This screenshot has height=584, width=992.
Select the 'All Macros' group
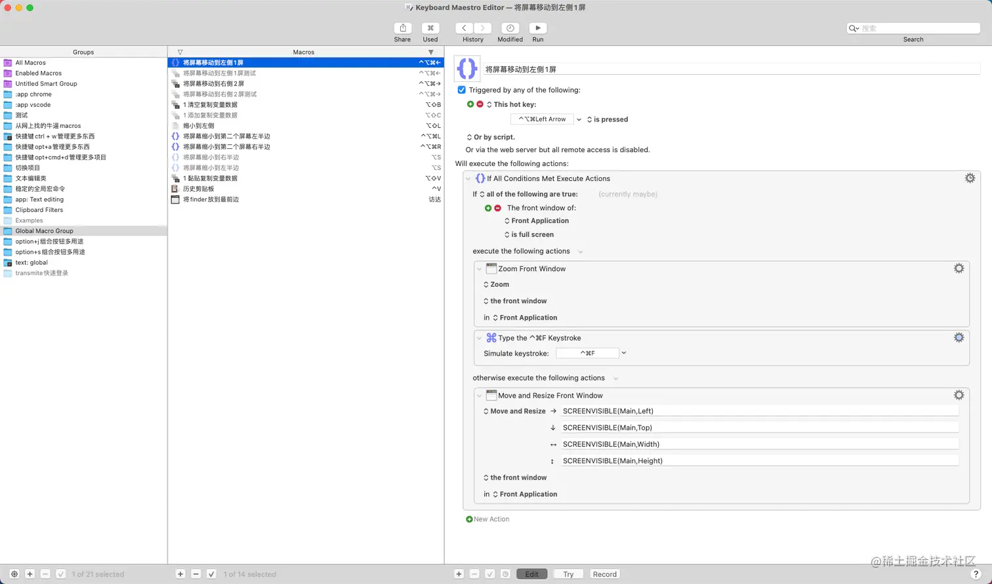click(x=83, y=63)
